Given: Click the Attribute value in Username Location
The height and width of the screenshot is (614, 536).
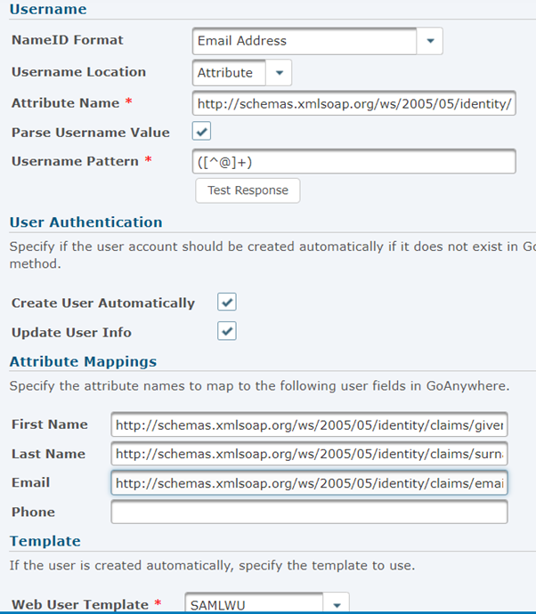Looking at the screenshot, I should coord(229,73).
